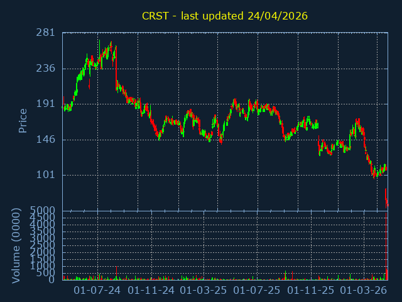Select the 146 price tick label

(46, 140)
